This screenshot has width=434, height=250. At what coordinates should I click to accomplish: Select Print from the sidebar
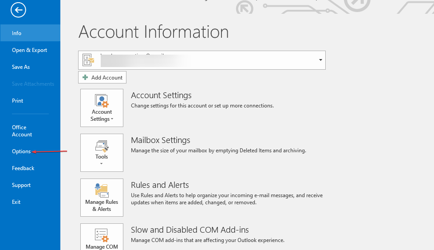pos(18,101)
